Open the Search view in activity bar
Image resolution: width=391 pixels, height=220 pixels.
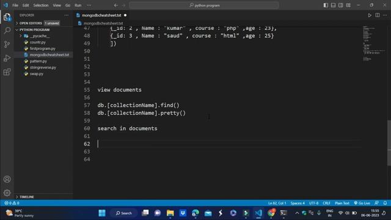[7, 31]
